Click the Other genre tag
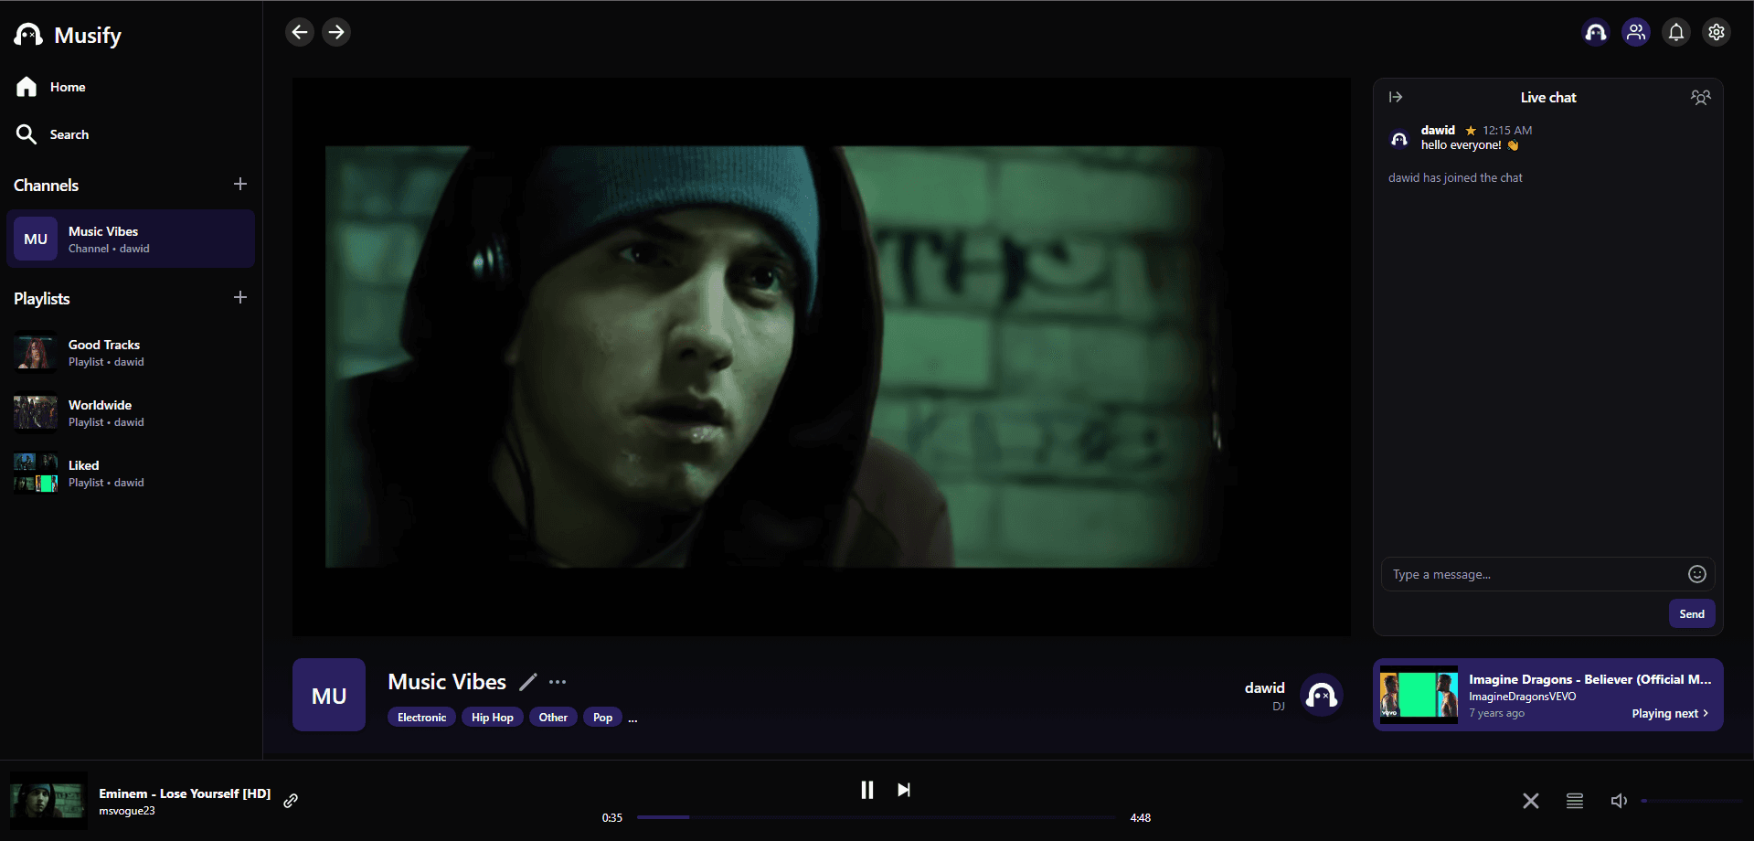 (553, 718)
